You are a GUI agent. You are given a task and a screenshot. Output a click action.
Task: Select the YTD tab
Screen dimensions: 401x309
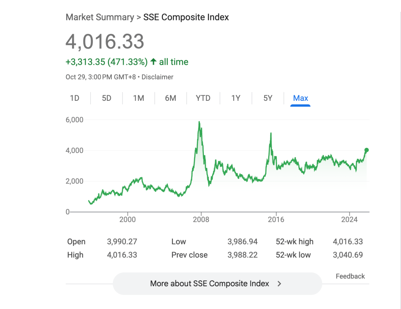click(203, 98)
